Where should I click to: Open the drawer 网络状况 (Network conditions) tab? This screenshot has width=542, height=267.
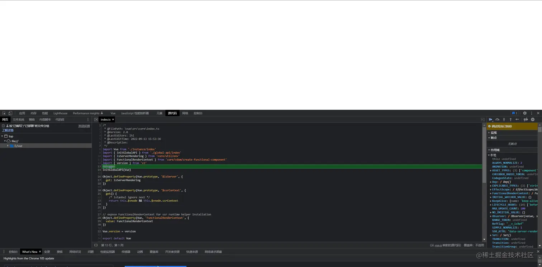click(75, 252)
